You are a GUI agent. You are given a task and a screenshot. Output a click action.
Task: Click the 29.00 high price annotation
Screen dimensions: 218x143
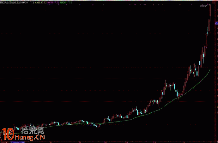point(203,6)
